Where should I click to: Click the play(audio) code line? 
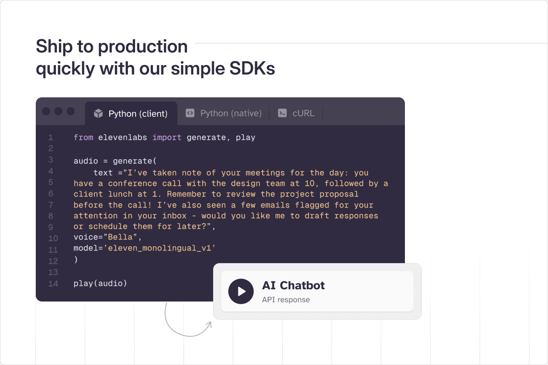100,284
